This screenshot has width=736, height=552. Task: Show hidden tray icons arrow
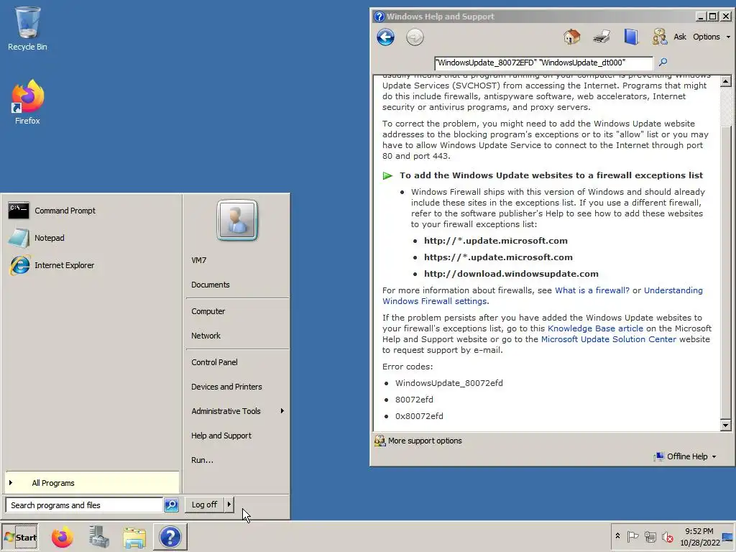pyautogui.click(x=617, y=536)
